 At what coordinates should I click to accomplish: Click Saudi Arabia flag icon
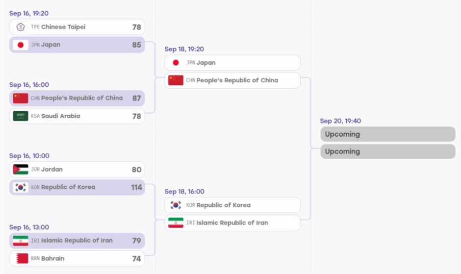pos(21,116)
